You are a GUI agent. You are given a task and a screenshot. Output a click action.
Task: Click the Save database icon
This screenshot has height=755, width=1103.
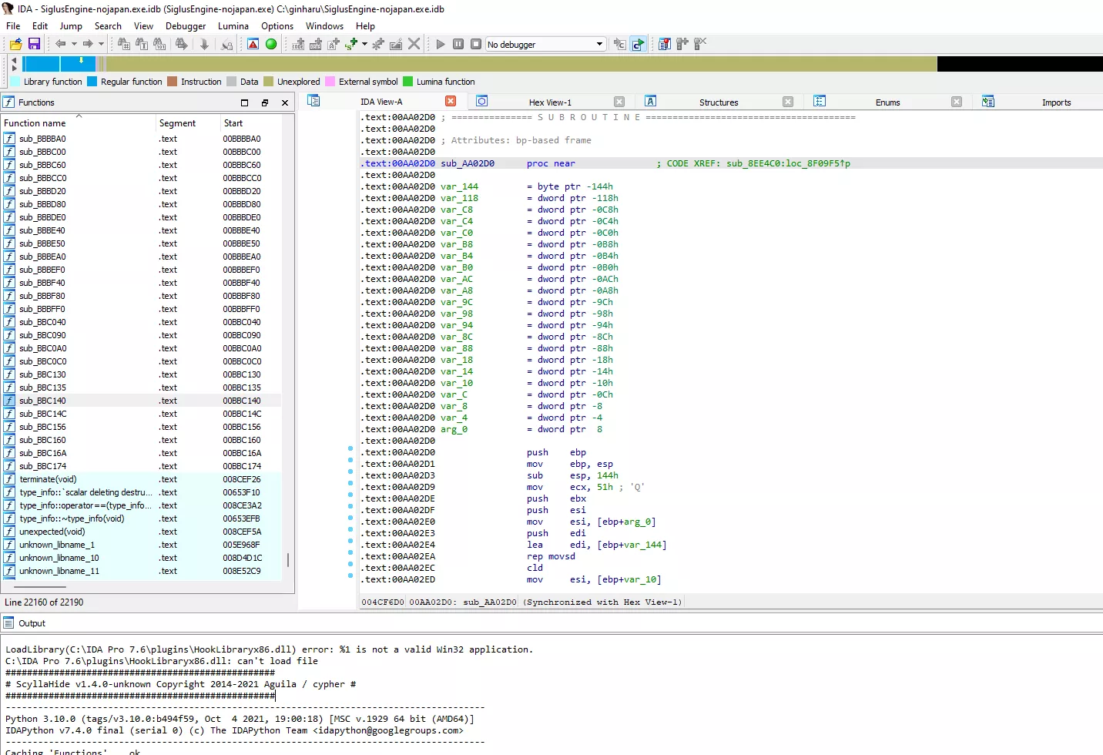(34, 44)
